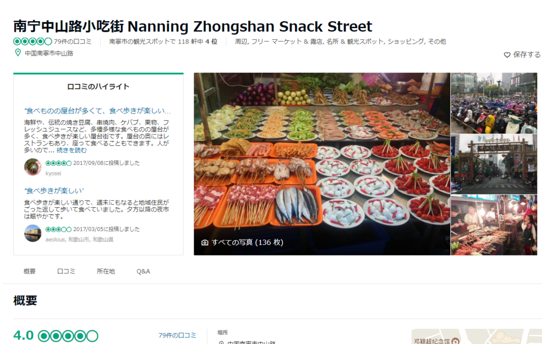Open Zhongshan Road gate photo thumbnail
The width and height of the screenshot is (542, 344).
(494, 164)
